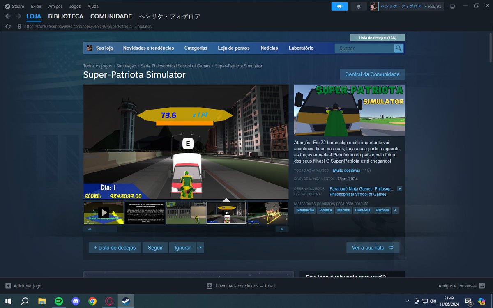
Task: Click the back navigation arrow
Action: [8, 16]
